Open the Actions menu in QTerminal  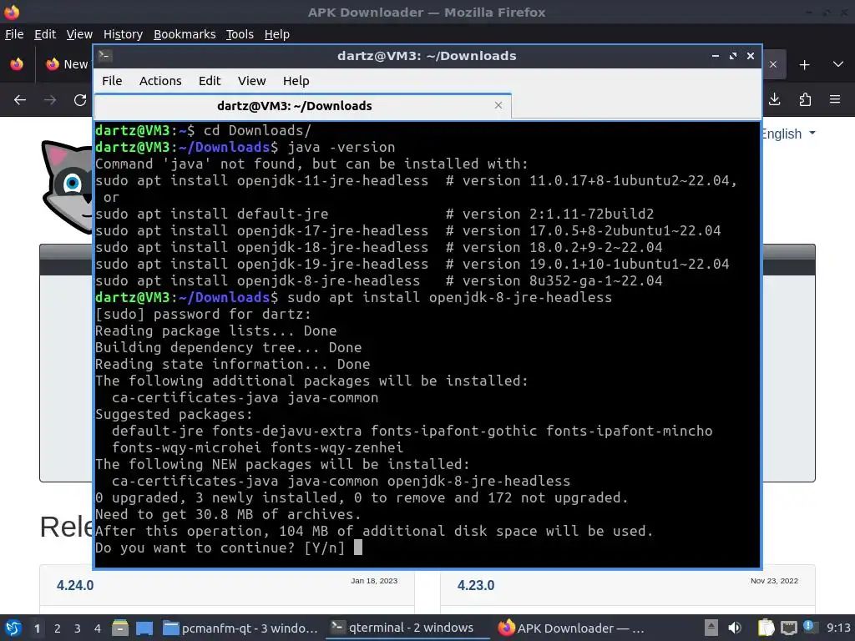[160, 81]
